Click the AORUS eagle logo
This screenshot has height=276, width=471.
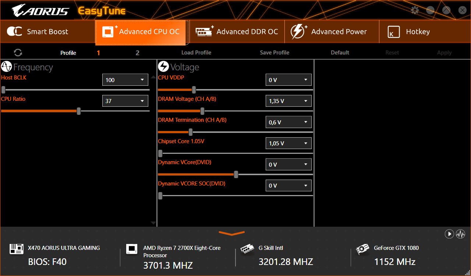tap(40, 10)
